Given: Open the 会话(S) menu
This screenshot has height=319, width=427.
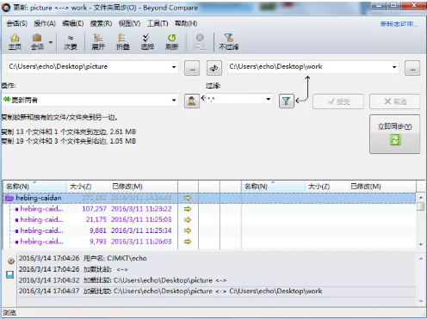Looking at the screenshot, I should pyautogui.click(x=17, y=23).
